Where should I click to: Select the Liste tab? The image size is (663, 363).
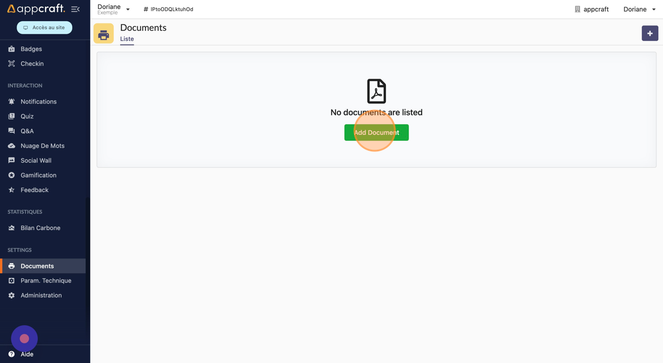point(127,39)
